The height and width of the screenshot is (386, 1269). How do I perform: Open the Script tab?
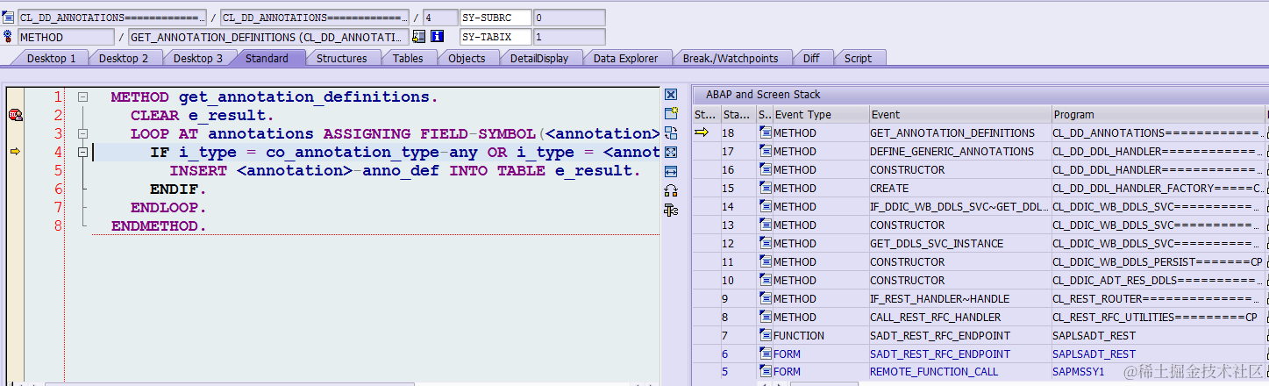pos(858,58)
